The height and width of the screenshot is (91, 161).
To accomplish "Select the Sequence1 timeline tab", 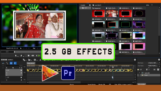I will point(31,63).
